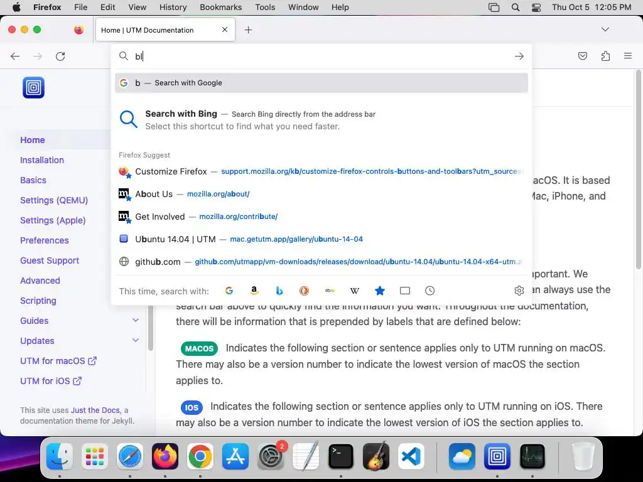Open Finder from the Dock
The image size is (643, 482).
click(60, 456)
